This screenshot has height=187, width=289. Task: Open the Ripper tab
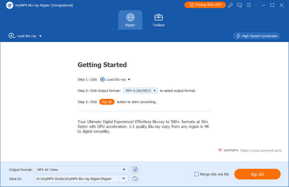pyautogui.click(x=130, y=20)
